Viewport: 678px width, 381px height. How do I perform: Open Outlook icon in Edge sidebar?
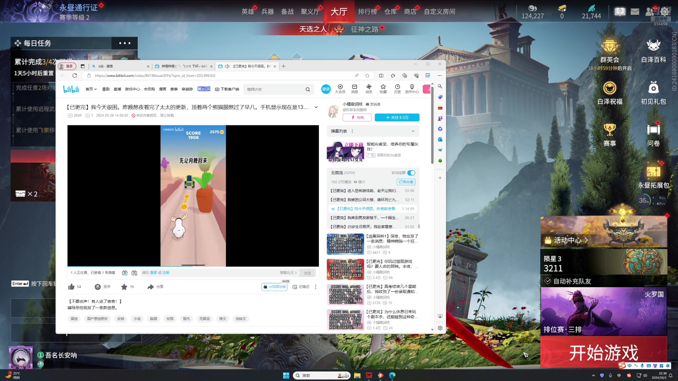[440, 139]
